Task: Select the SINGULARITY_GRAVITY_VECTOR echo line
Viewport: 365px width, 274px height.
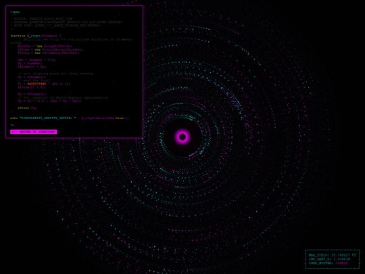Action: click(x=70, y=118)
